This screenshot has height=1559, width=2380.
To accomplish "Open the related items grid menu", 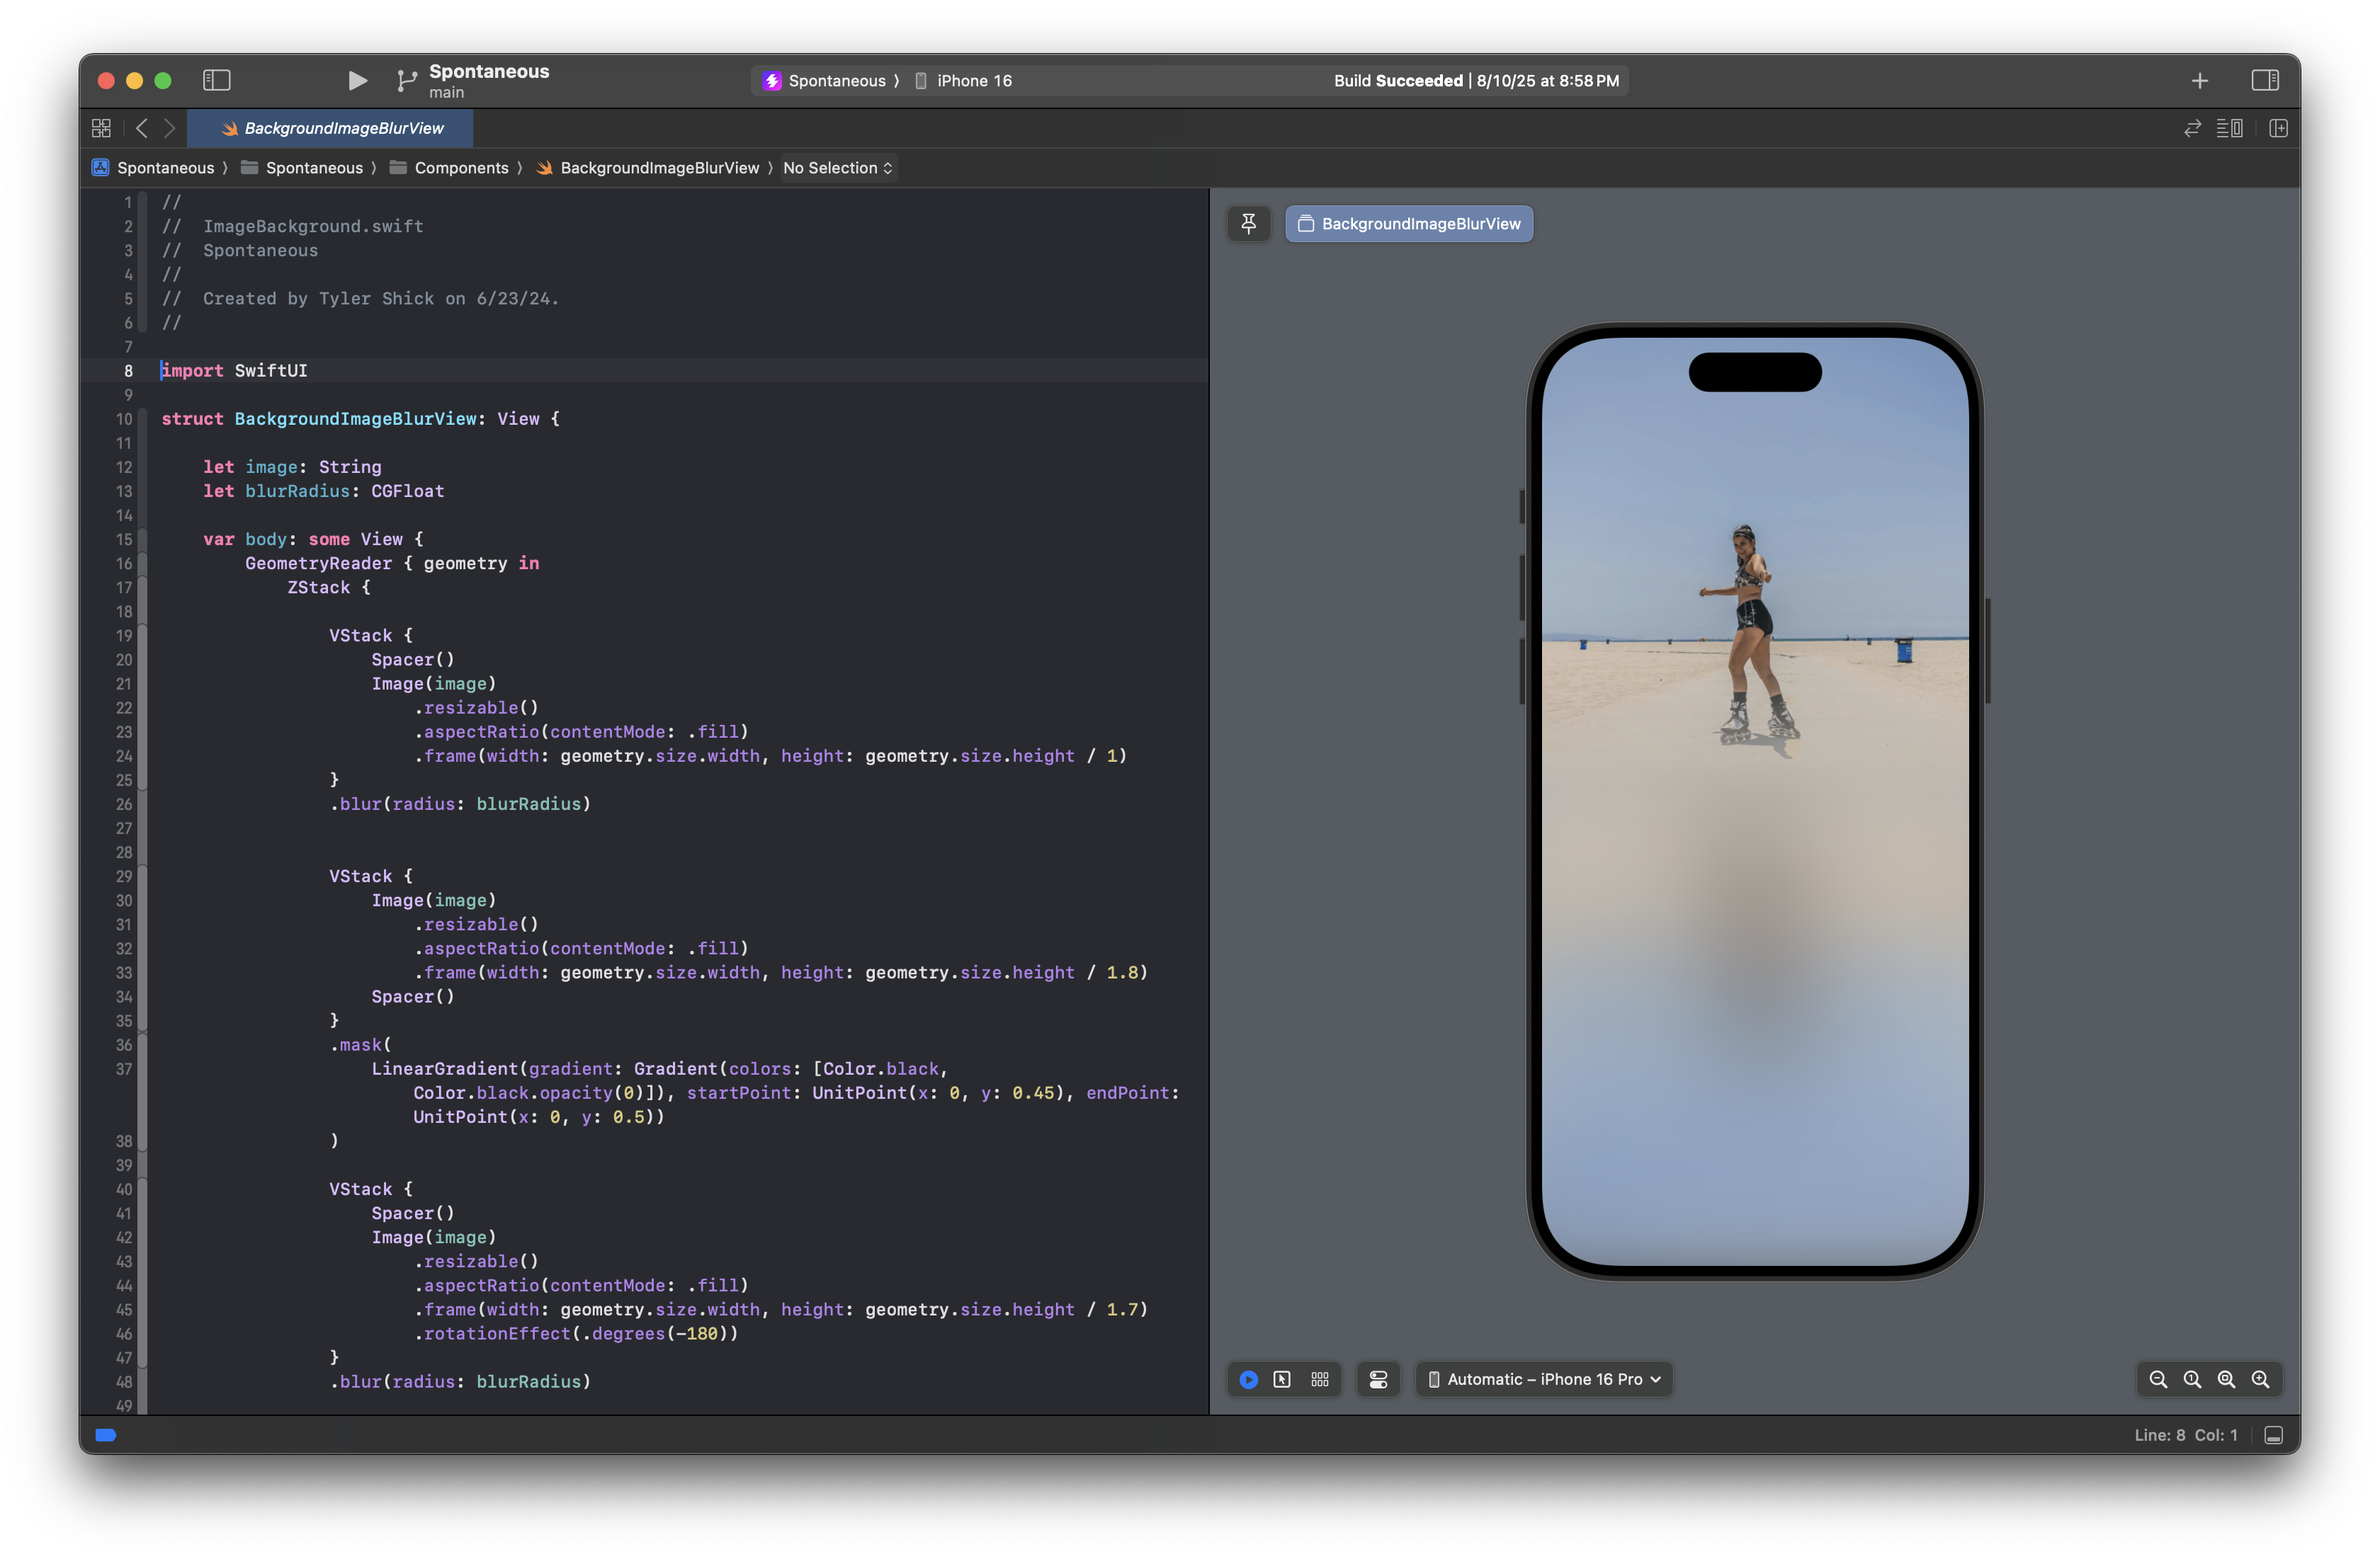I will pyautogui.click(x=101, y=128).
